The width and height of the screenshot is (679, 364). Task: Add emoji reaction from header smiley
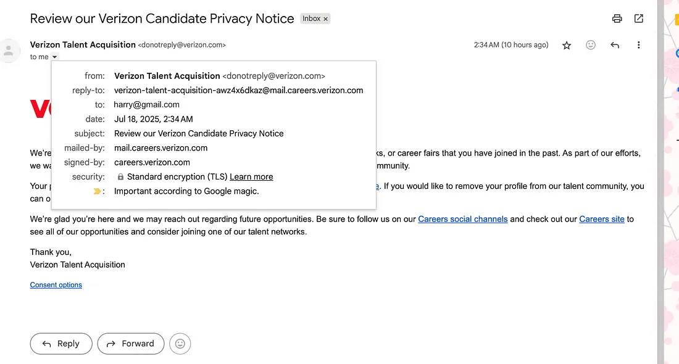591,45
